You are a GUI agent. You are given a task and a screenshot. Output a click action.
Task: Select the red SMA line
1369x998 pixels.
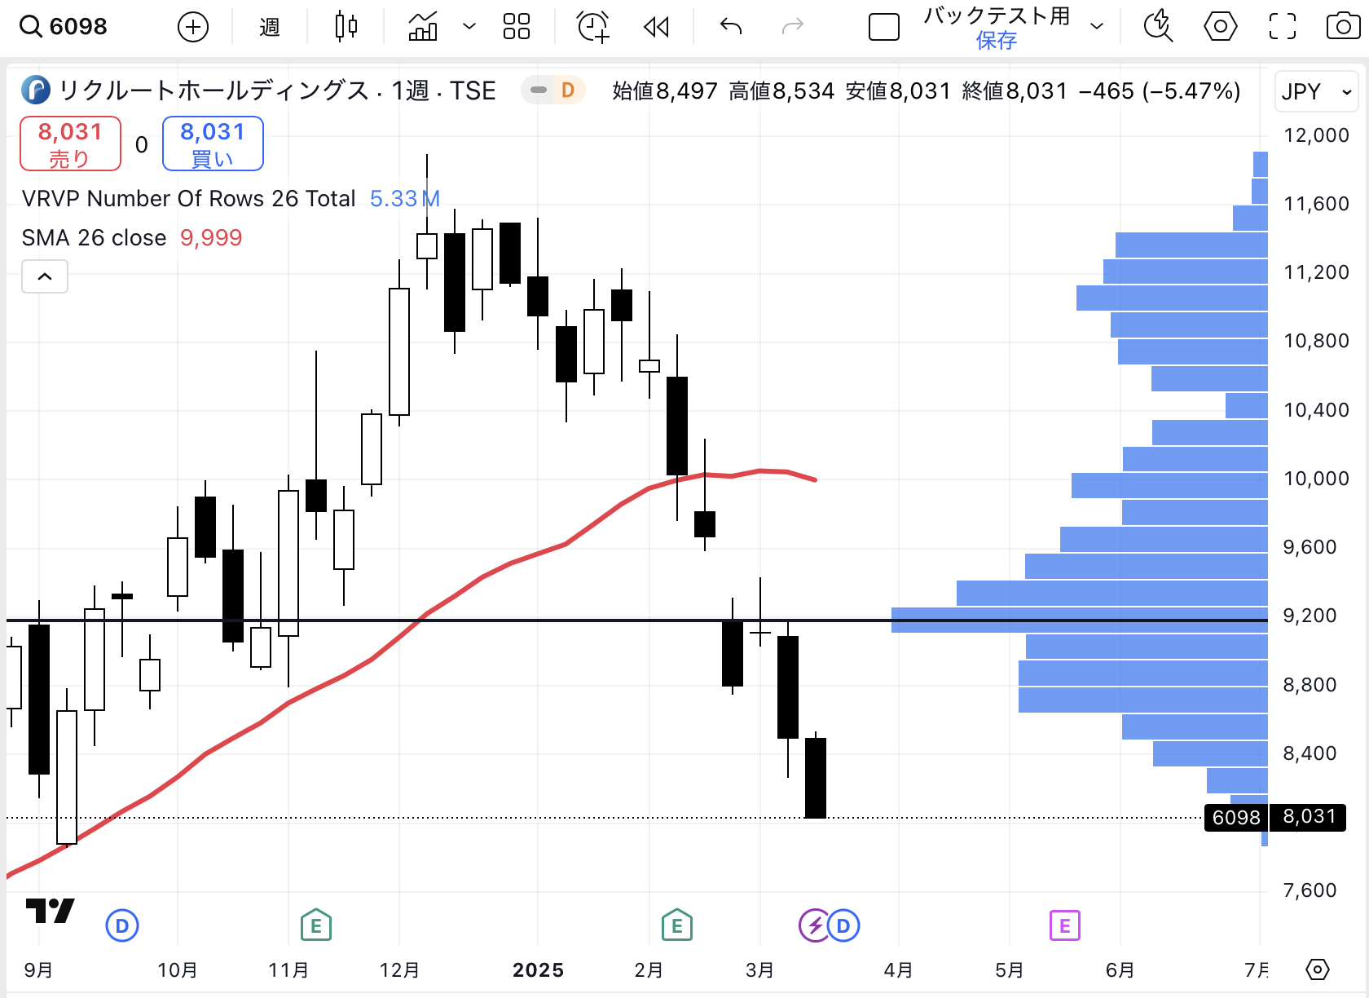coord(481,578)
